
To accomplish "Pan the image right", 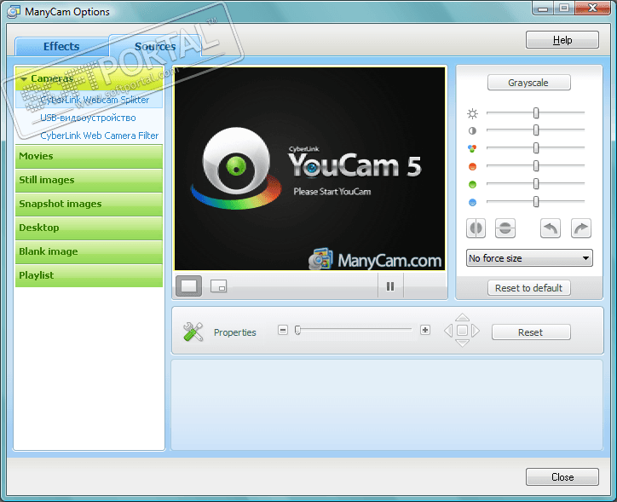I will [476, 331].
